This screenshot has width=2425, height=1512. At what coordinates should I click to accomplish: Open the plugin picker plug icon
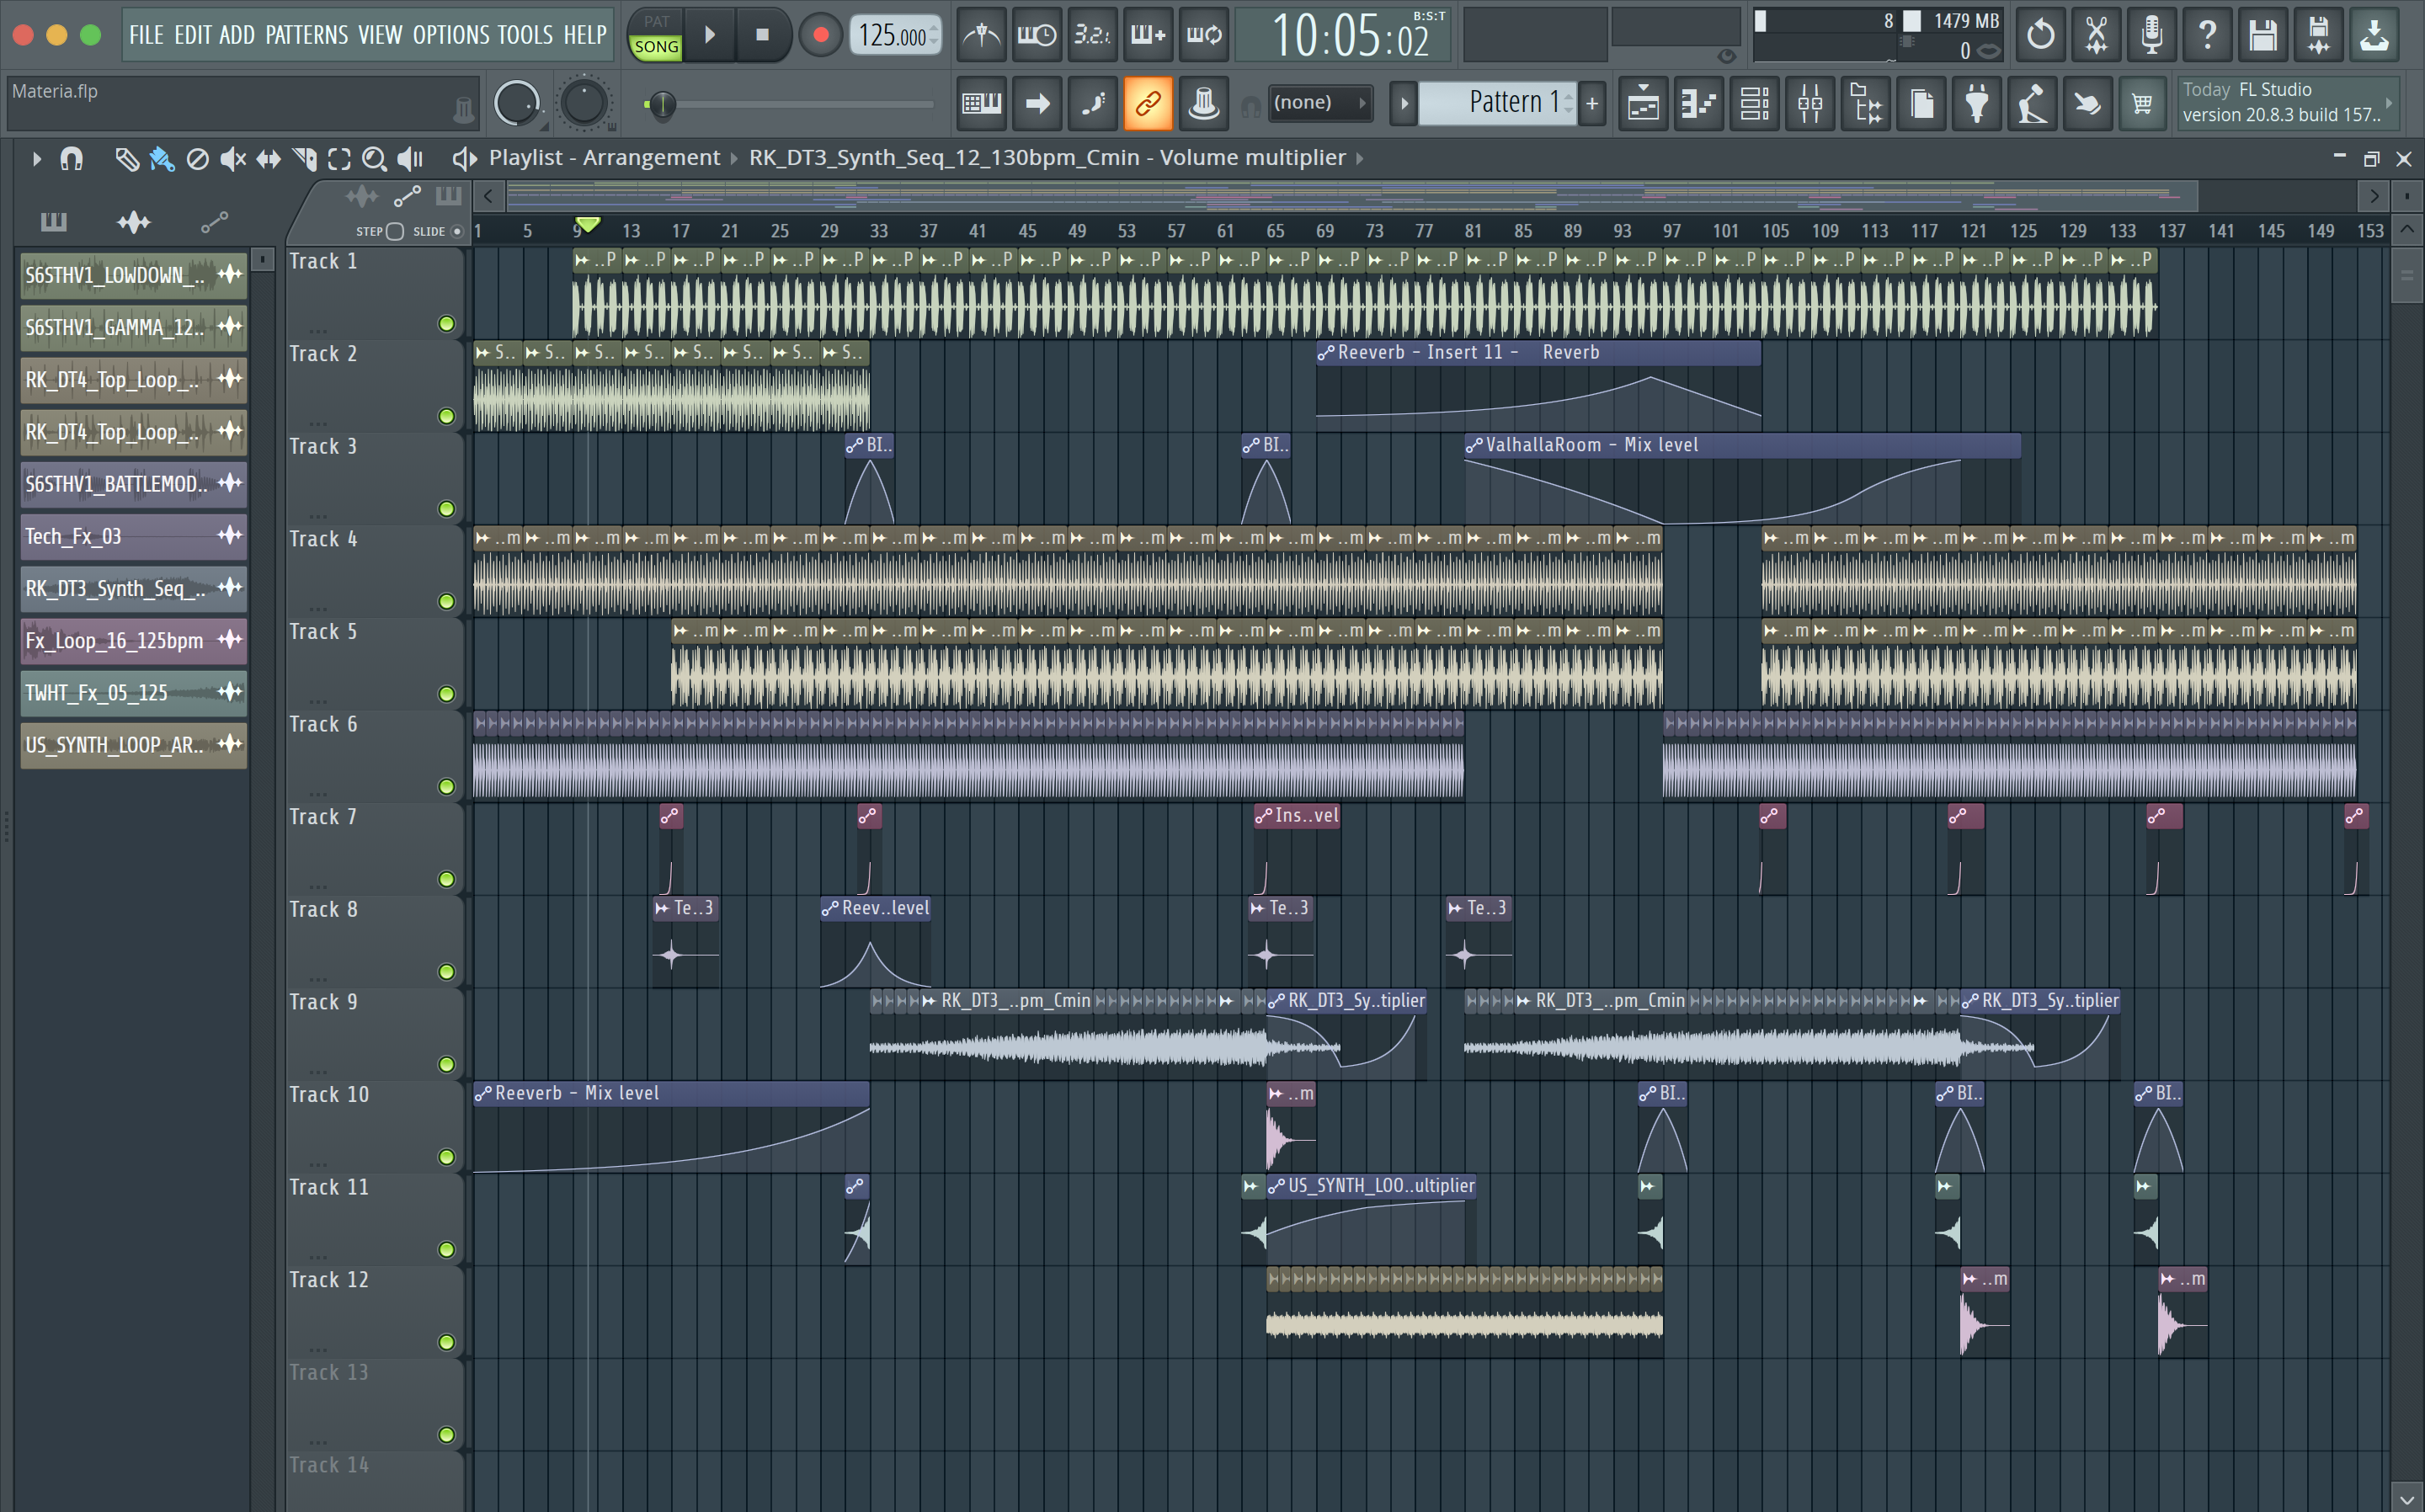pyautogui.click(x=1977, y=103)
